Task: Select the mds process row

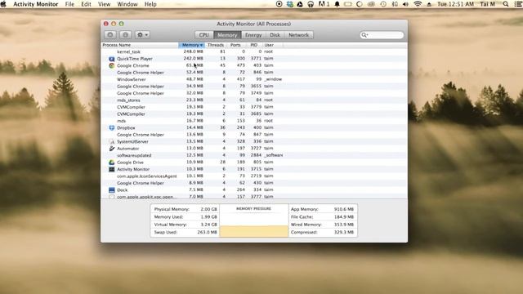Action: (x=254, y=121)
